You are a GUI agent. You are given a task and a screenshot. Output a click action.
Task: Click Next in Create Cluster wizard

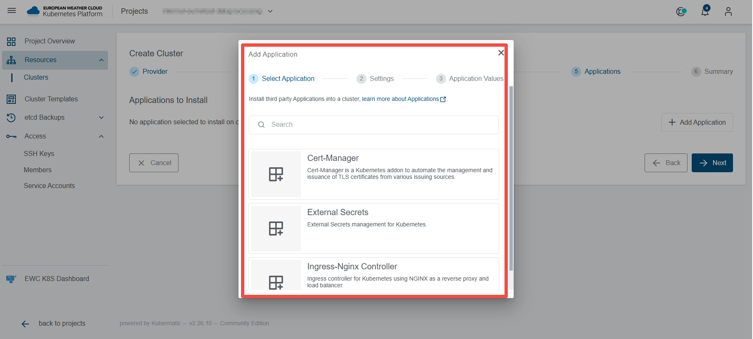(x=712, y=163)
